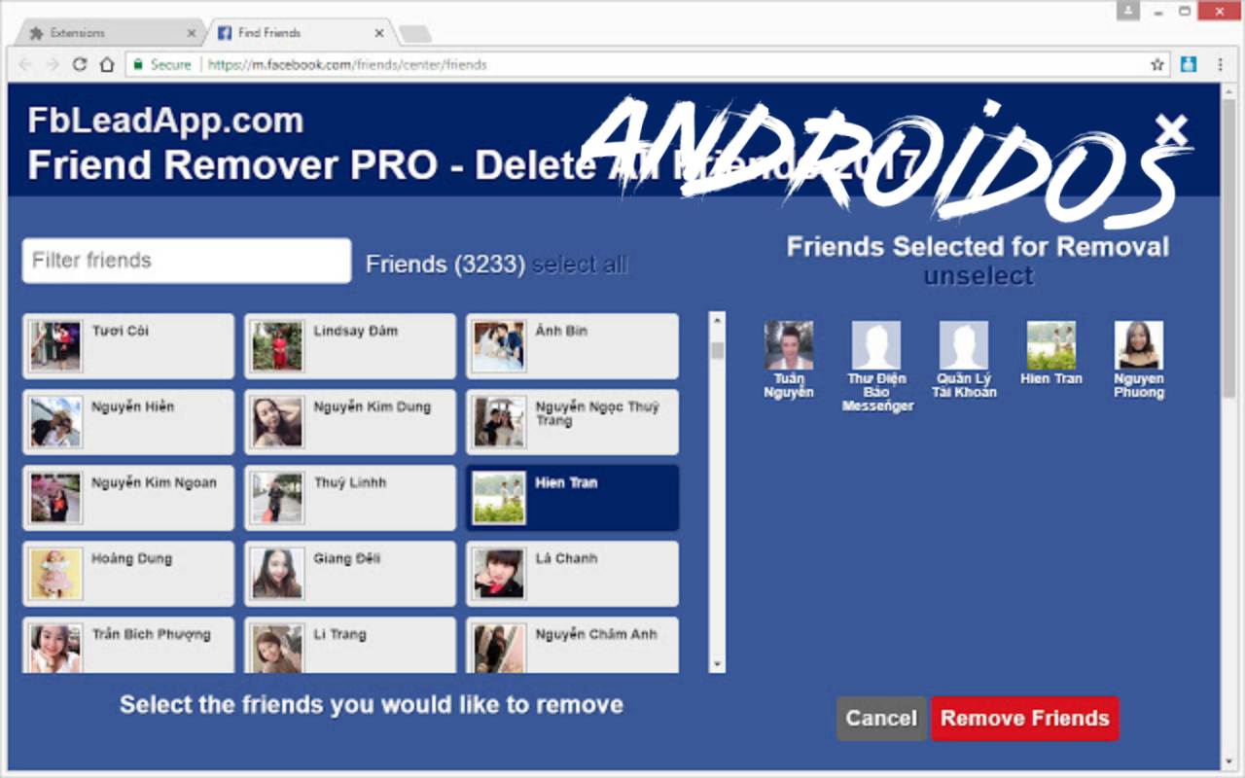Select friend Nguyễn Hiền

(x=128, y=422)
